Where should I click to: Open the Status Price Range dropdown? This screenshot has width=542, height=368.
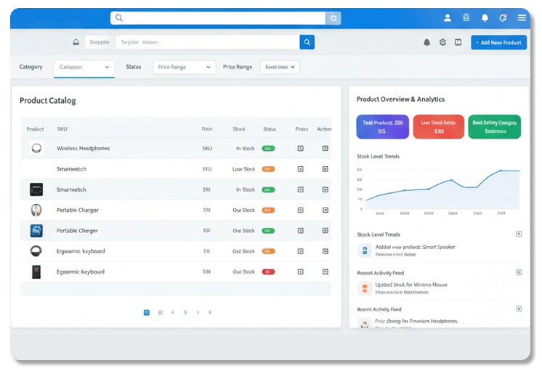(x=185, y=67)
